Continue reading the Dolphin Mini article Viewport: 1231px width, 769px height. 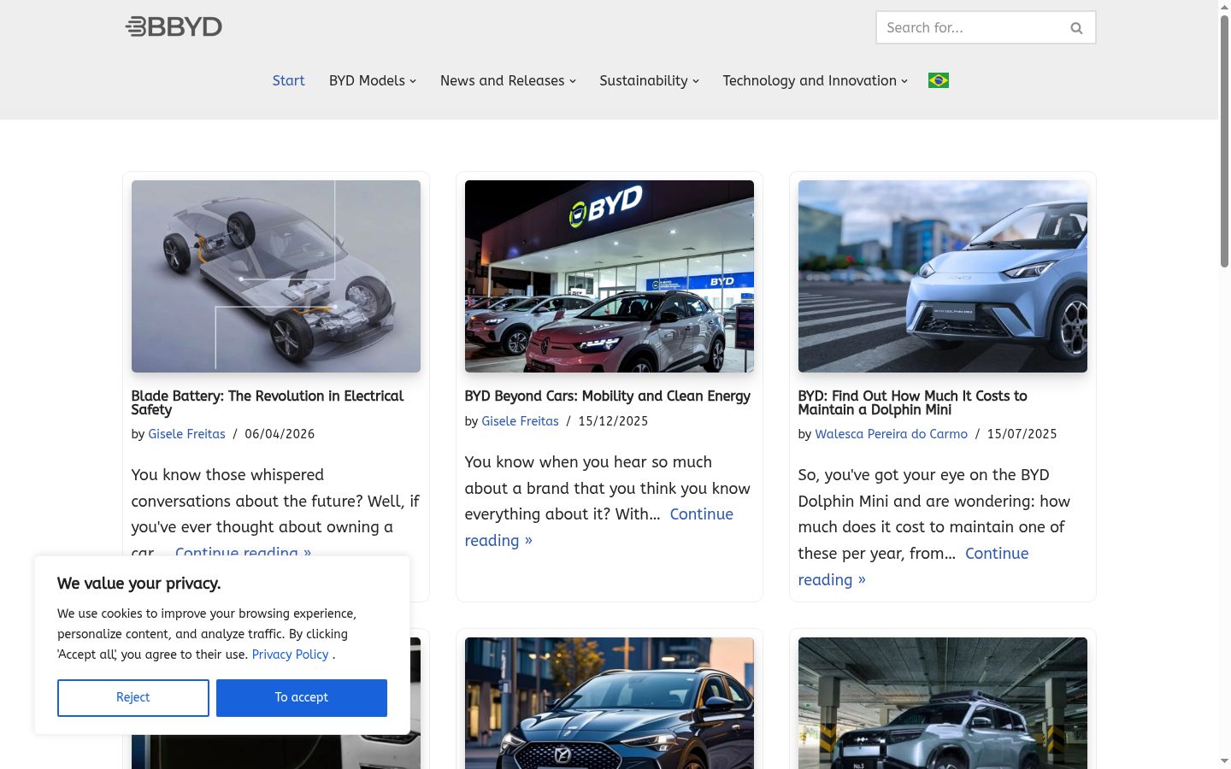(997, 554)
